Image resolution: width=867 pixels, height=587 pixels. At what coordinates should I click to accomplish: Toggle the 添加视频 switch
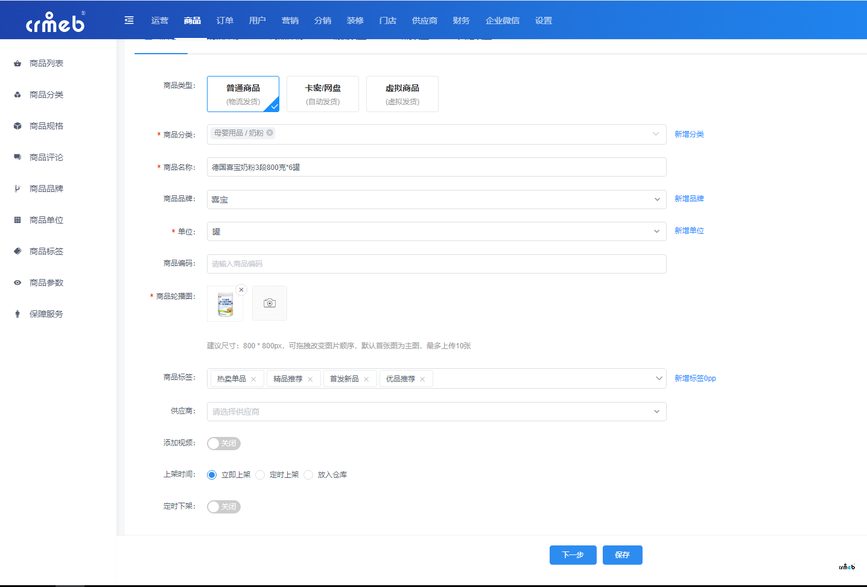pos(224,444)
